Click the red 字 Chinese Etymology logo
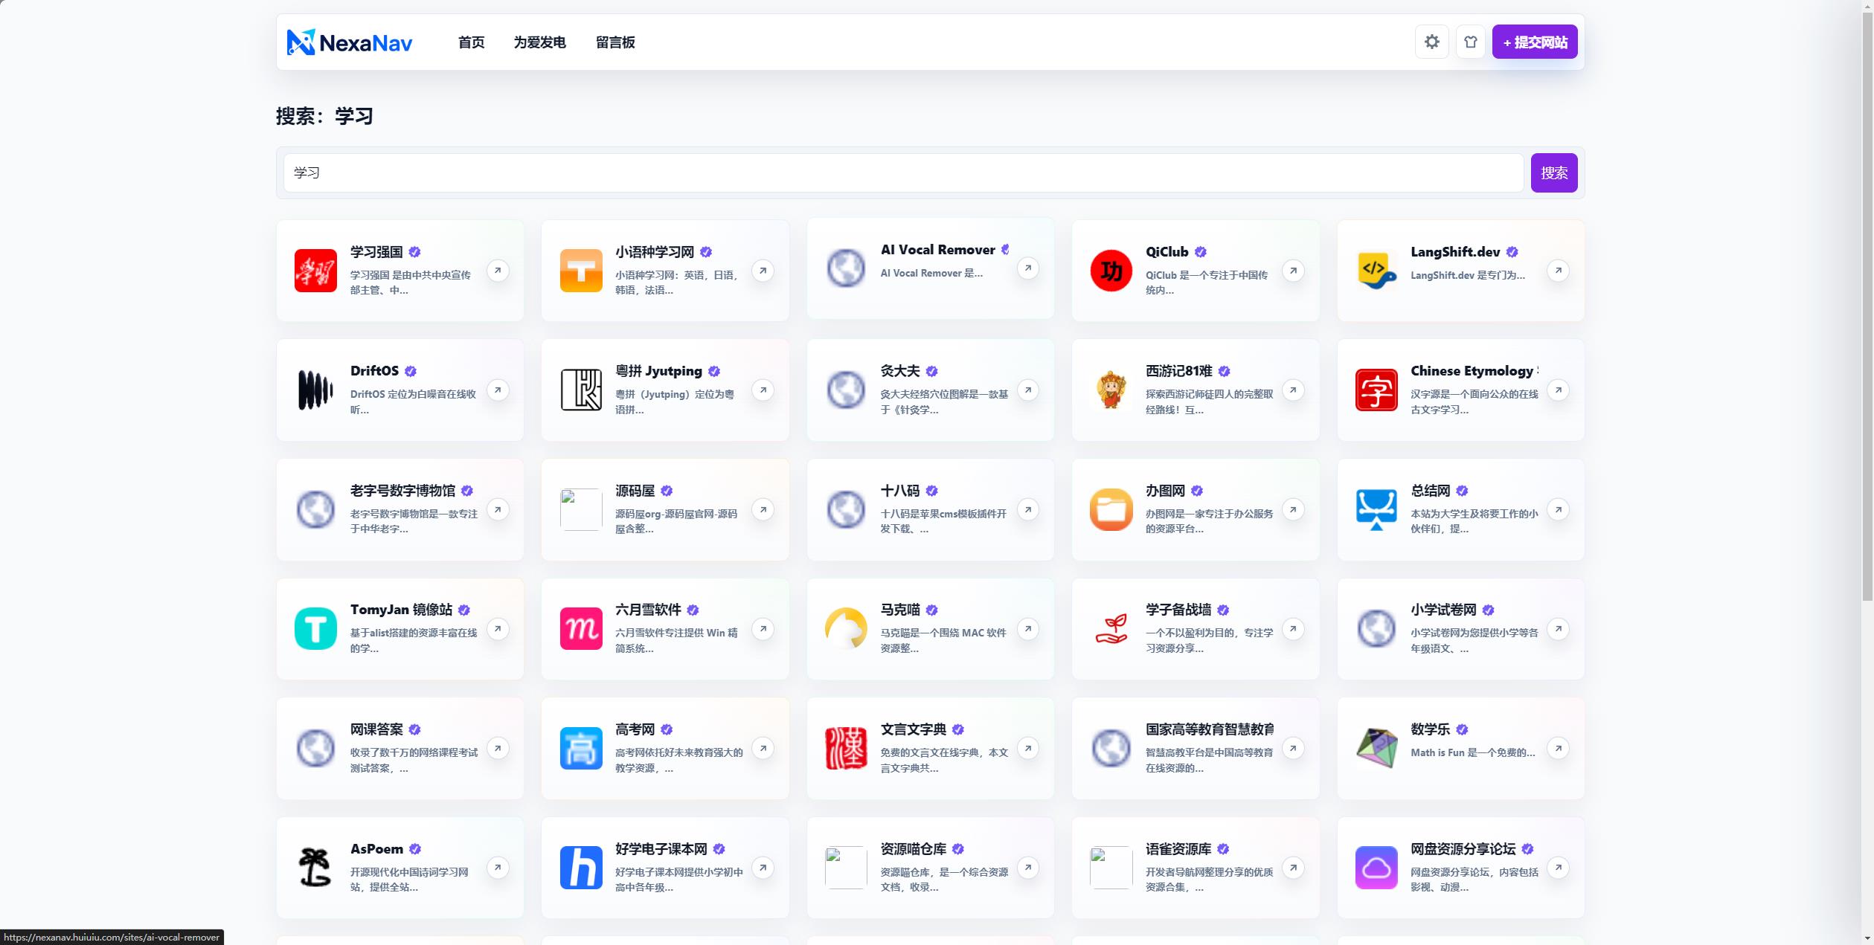The image size is (1874, 945). 1376,390
